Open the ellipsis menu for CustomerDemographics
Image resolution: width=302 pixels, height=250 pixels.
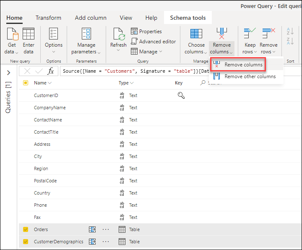(x=106, y=242)
